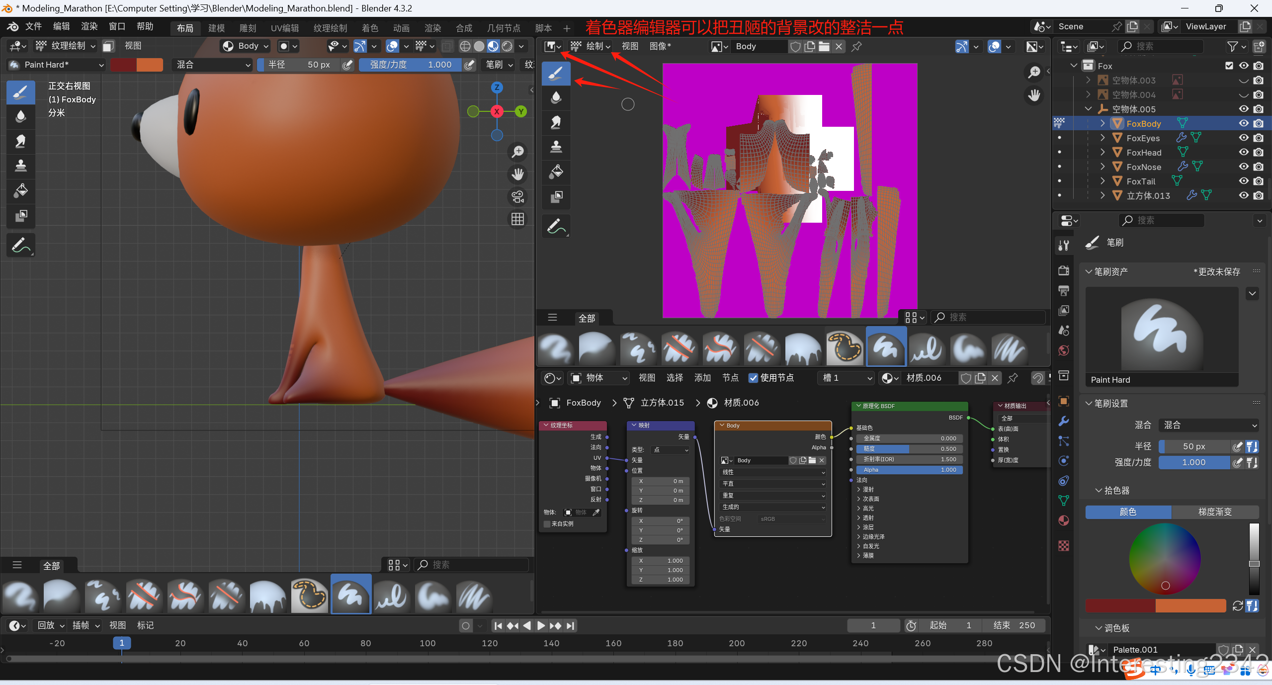
Task: Switch to the UV编辑 workspace tab
Action: coord(284,28)
